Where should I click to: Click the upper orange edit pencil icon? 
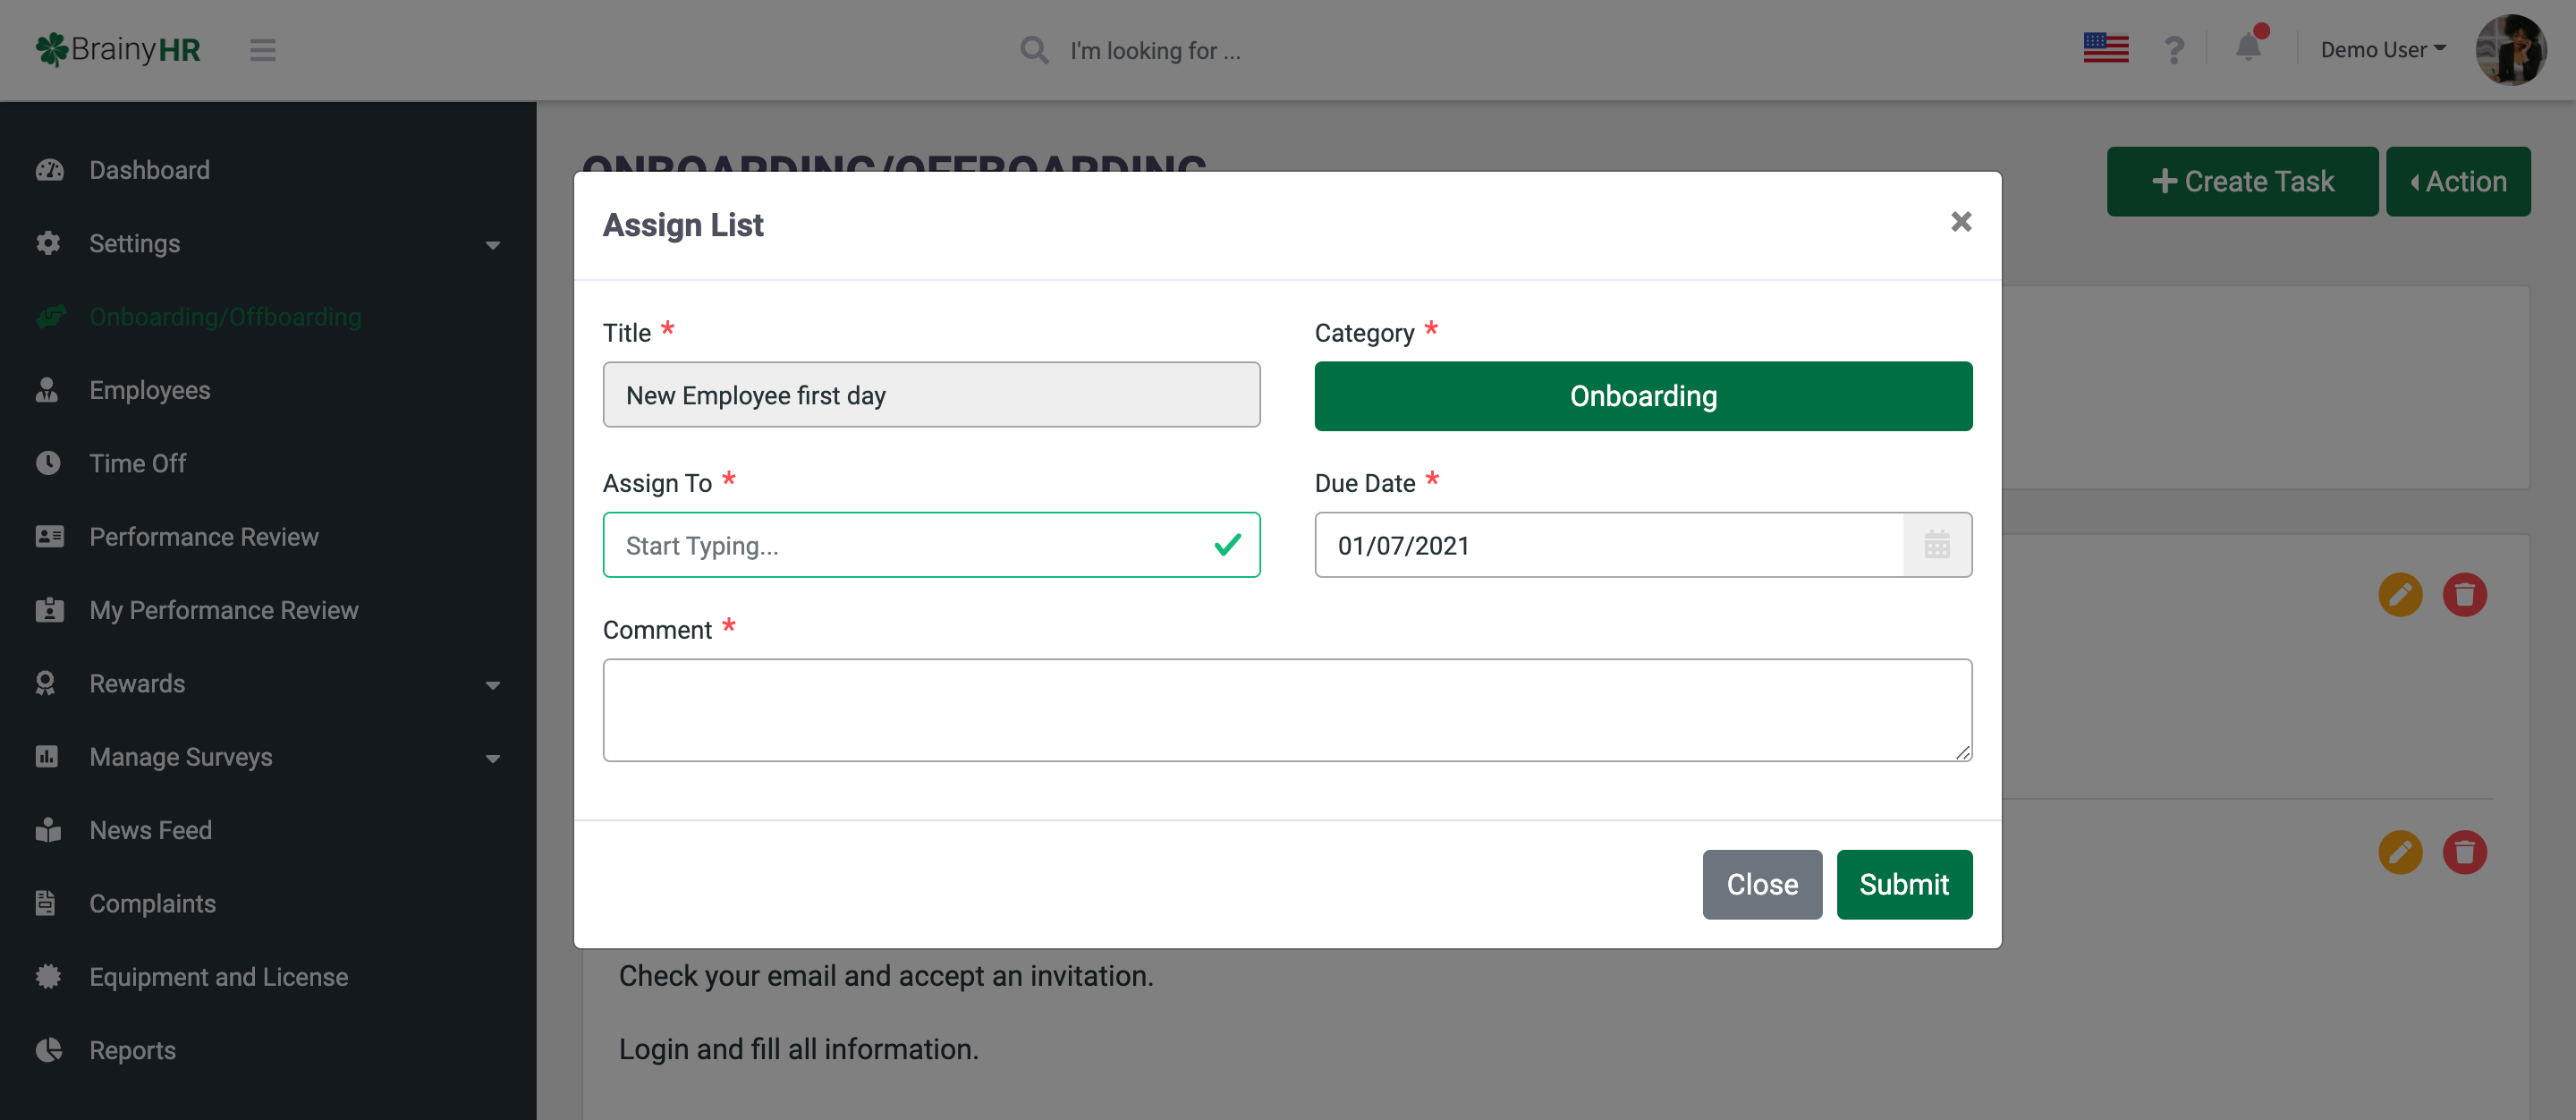[2399, 595]
